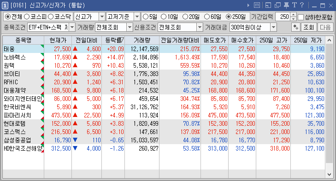Click the arrows icon button left of 조회

click(x=296, y=27)
